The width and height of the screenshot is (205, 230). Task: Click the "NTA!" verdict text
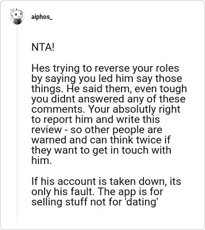(43, 47)
